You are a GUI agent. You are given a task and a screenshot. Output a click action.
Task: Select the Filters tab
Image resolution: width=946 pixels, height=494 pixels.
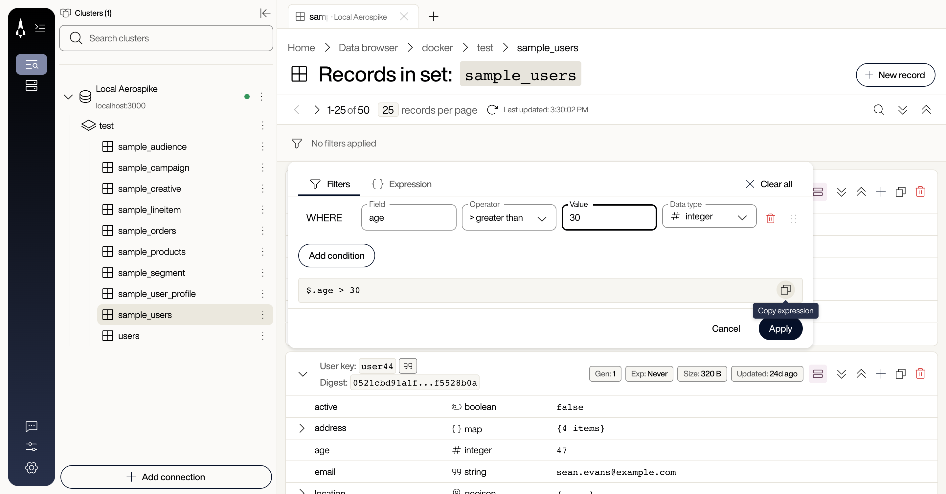[x=329, y=184]
